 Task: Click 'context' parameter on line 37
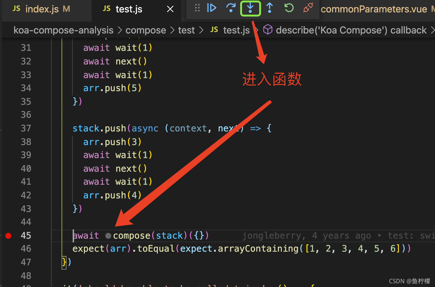point(188,128)
